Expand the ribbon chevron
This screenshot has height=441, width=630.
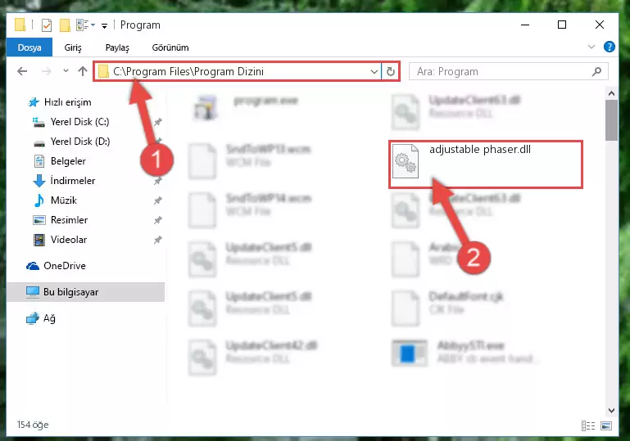click(591, 47)
